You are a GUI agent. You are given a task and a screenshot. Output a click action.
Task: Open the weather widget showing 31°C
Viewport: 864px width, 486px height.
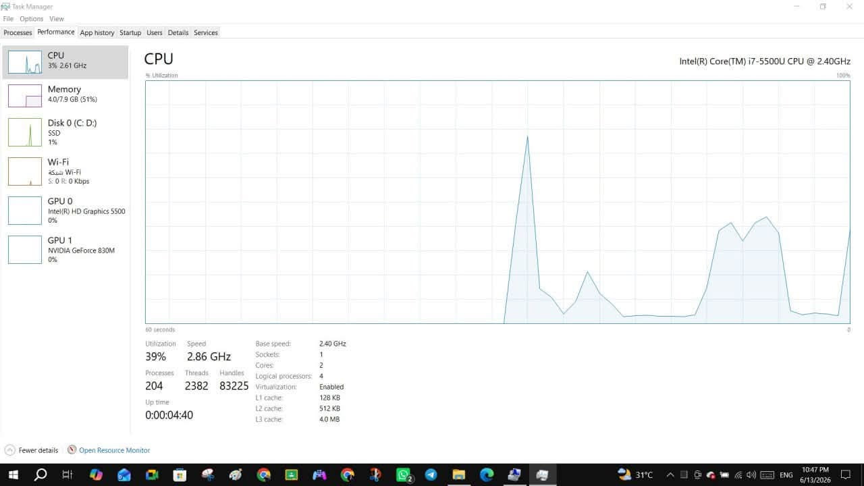(x=635, y=475)
